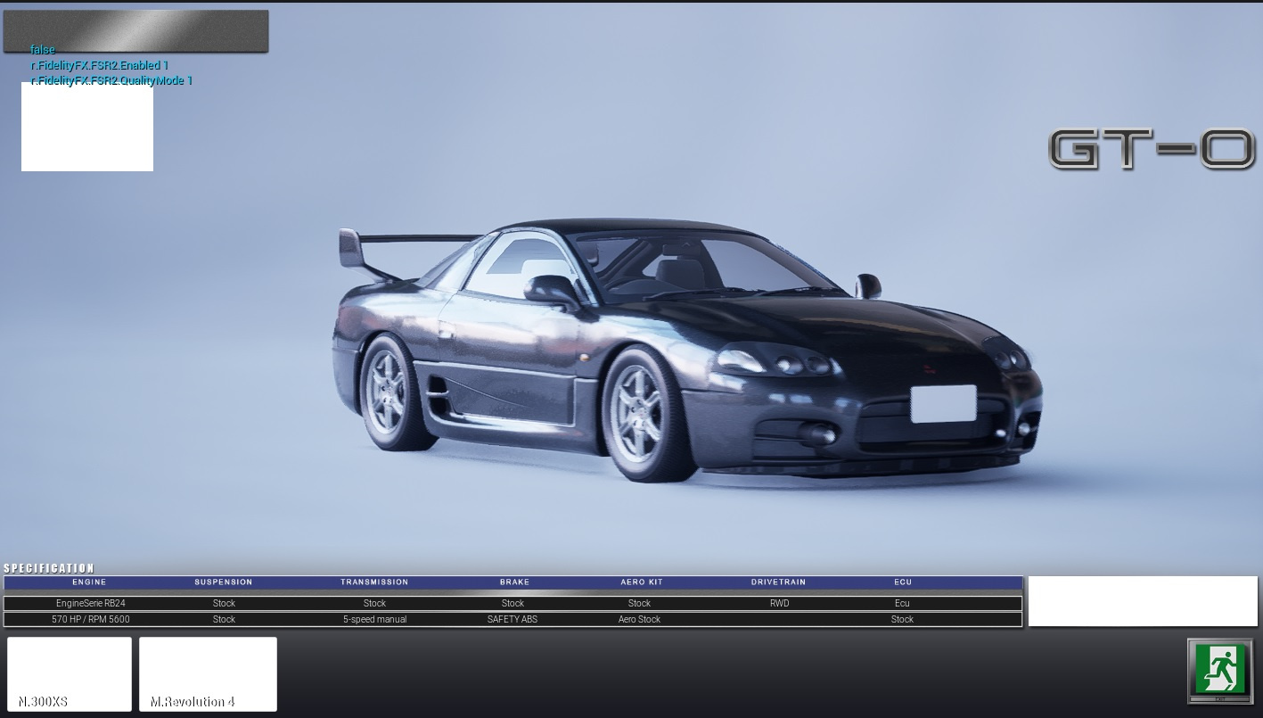Select the N.300XS car card
Viewport: 1263px width, 718px height.
(x=70, y=674)
